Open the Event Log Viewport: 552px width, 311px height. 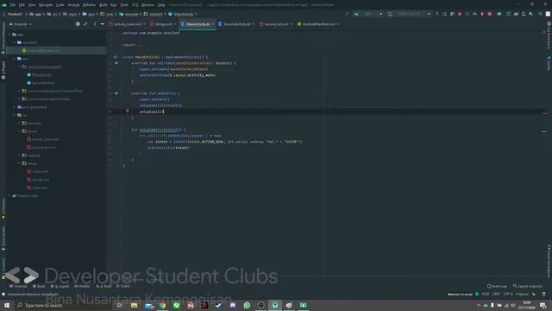(x=497, y=286)
